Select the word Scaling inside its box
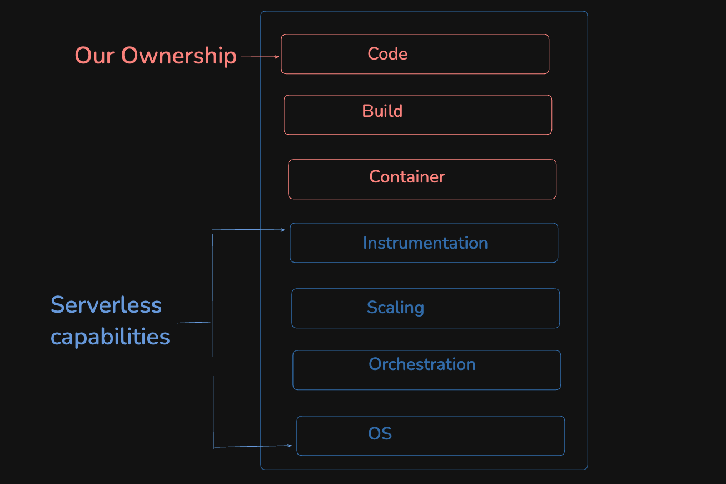This screenshot has width=726, height=484. (x=395, y=308)
